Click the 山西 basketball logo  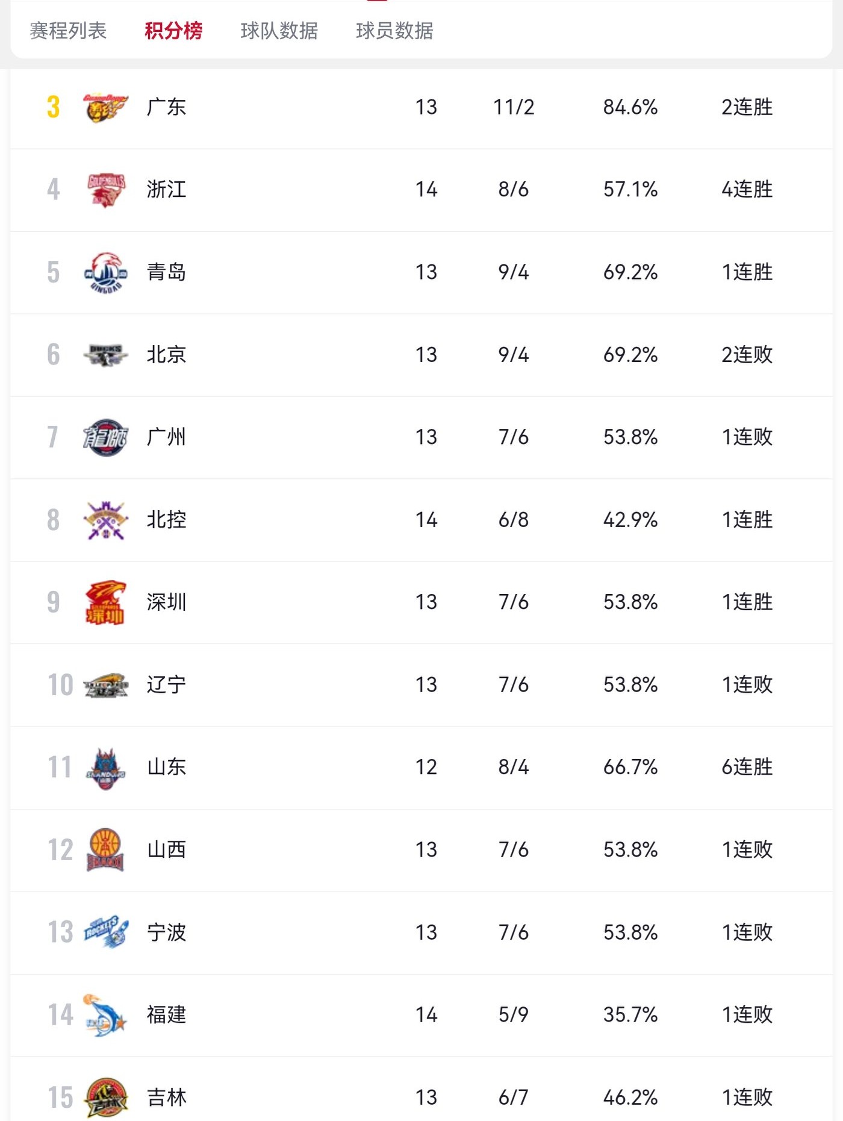105,850
